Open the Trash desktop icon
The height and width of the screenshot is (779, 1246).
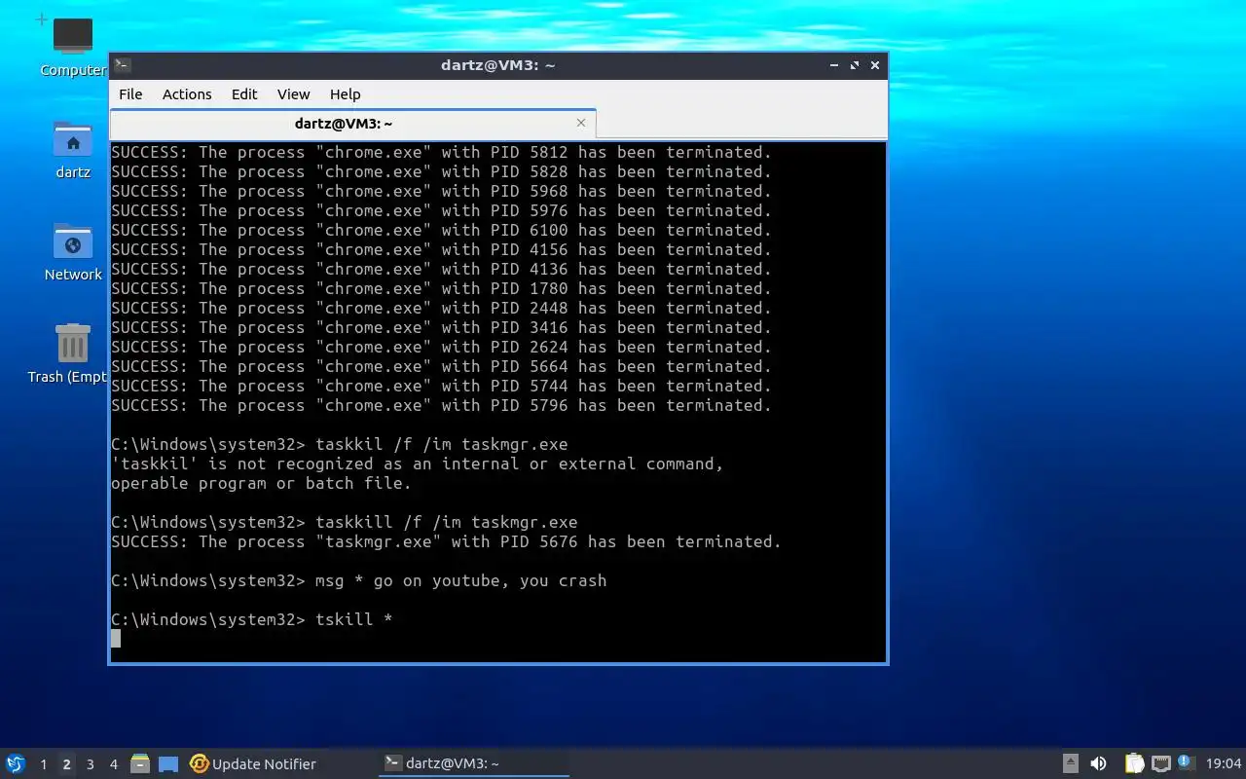click(70, 353)
